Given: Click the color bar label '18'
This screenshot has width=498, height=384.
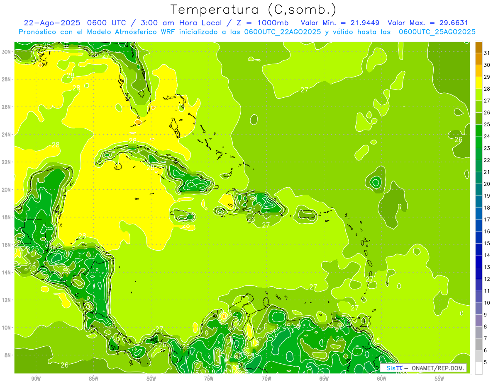Looking at the screenshot, I should [x=487, y=208].
